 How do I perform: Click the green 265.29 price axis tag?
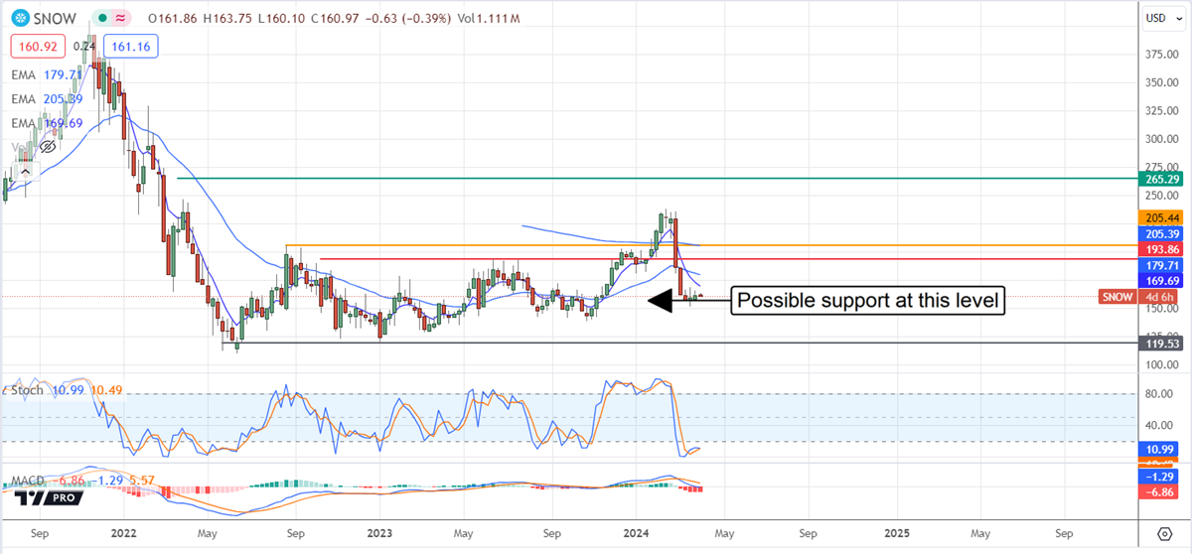pyautogui.click(x=1162, y=179)
